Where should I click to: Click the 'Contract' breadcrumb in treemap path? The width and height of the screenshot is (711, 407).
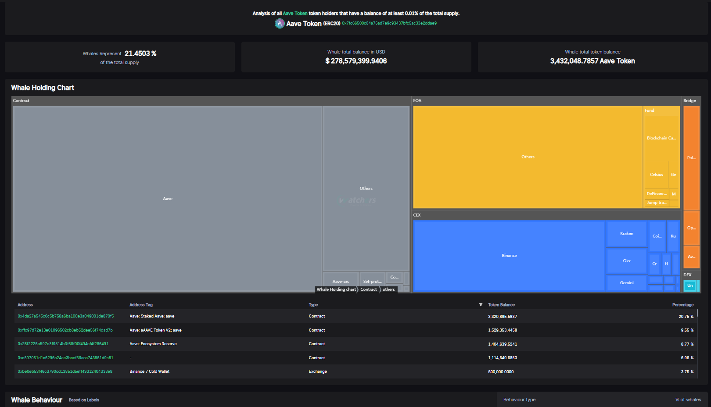tap(369, 289)
